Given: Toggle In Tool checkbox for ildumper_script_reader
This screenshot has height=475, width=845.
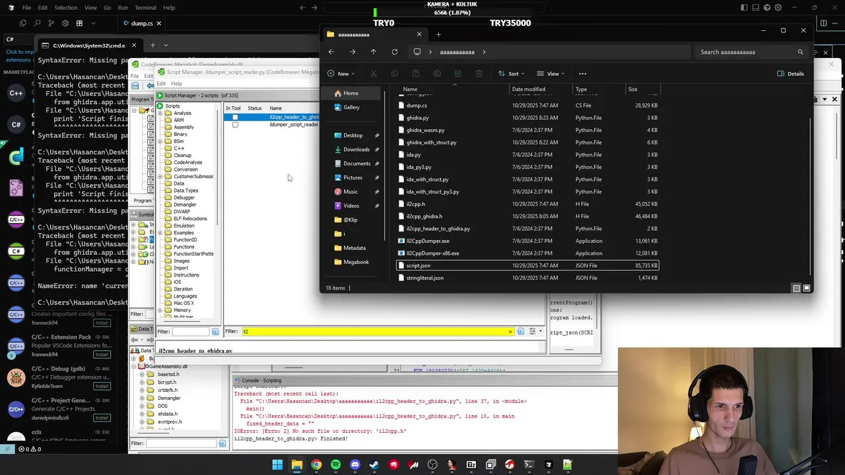Looking at the screenshot, I should click(x=235, y=125).
